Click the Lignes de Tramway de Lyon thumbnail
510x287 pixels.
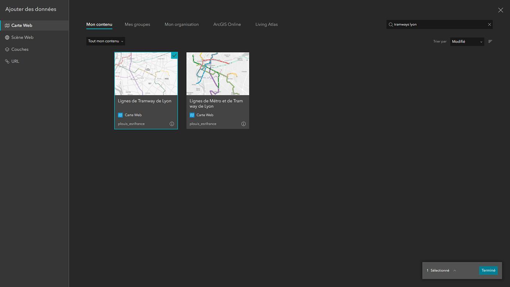146,74
